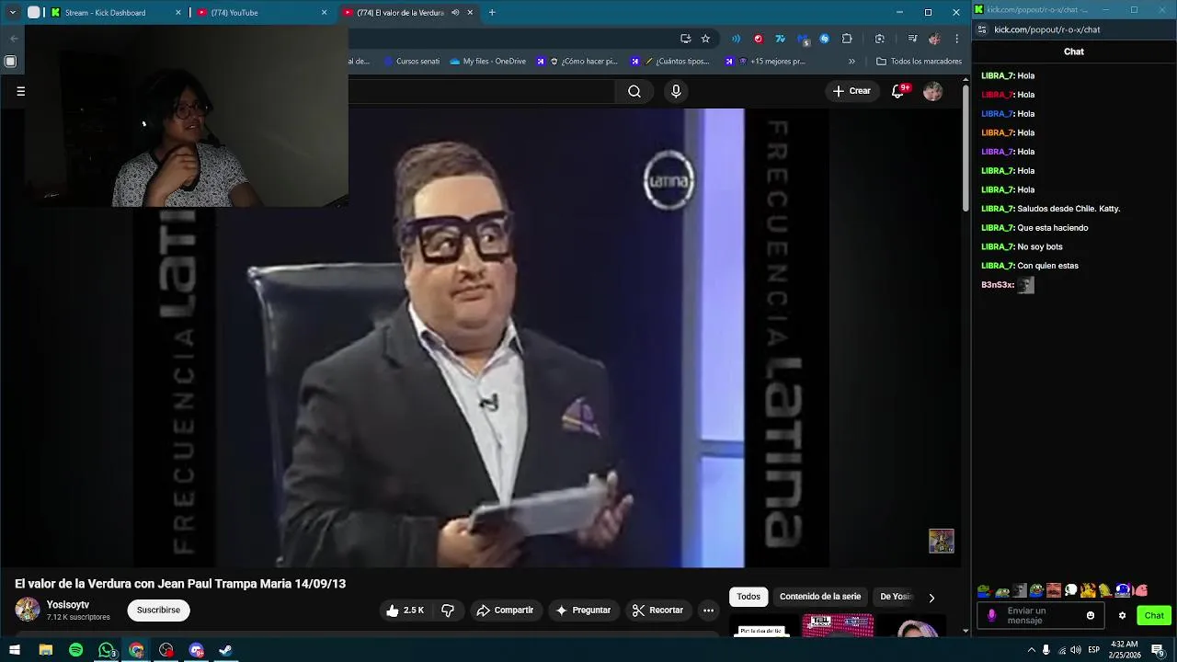Open Kick chat settings gear

click(x=1122, y=616)
